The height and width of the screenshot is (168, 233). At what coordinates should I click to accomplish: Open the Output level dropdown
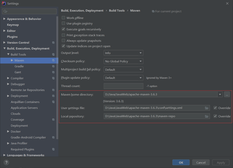point(123,53)
